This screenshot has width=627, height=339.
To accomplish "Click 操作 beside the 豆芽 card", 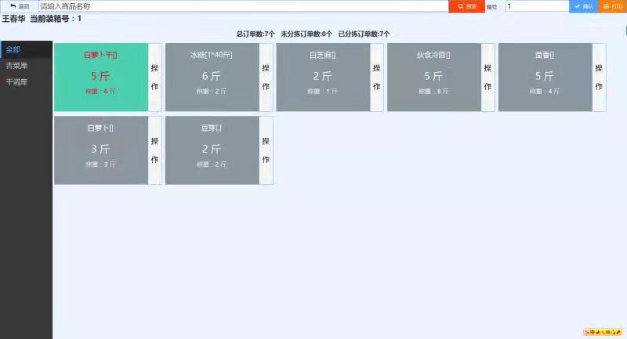I will [266, 150].
